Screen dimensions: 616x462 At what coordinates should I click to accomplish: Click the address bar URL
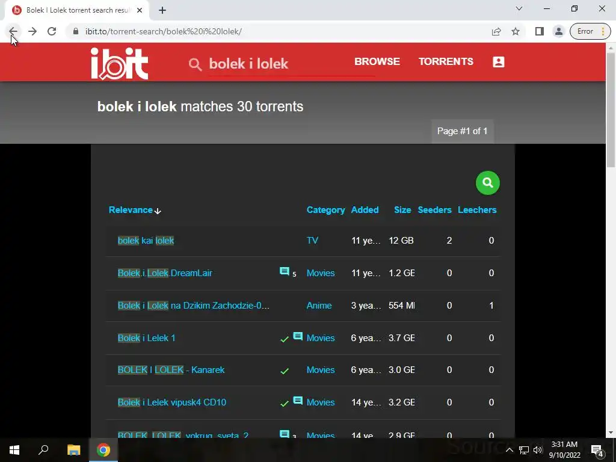tap(164, 31)
